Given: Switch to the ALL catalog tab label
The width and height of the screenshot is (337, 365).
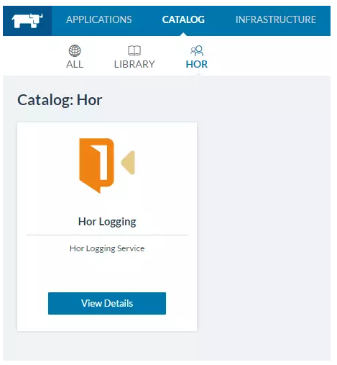Looking at the screenshot, I should (x=75, y=64).
